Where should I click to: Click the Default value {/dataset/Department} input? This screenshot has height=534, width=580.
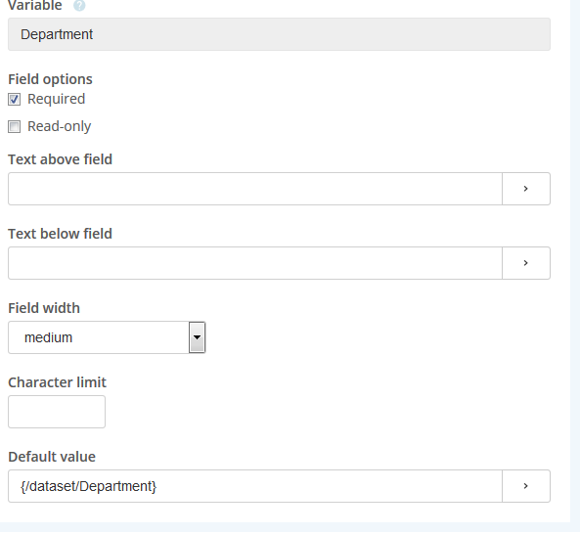pyautogui.click(x=255, y=486)
